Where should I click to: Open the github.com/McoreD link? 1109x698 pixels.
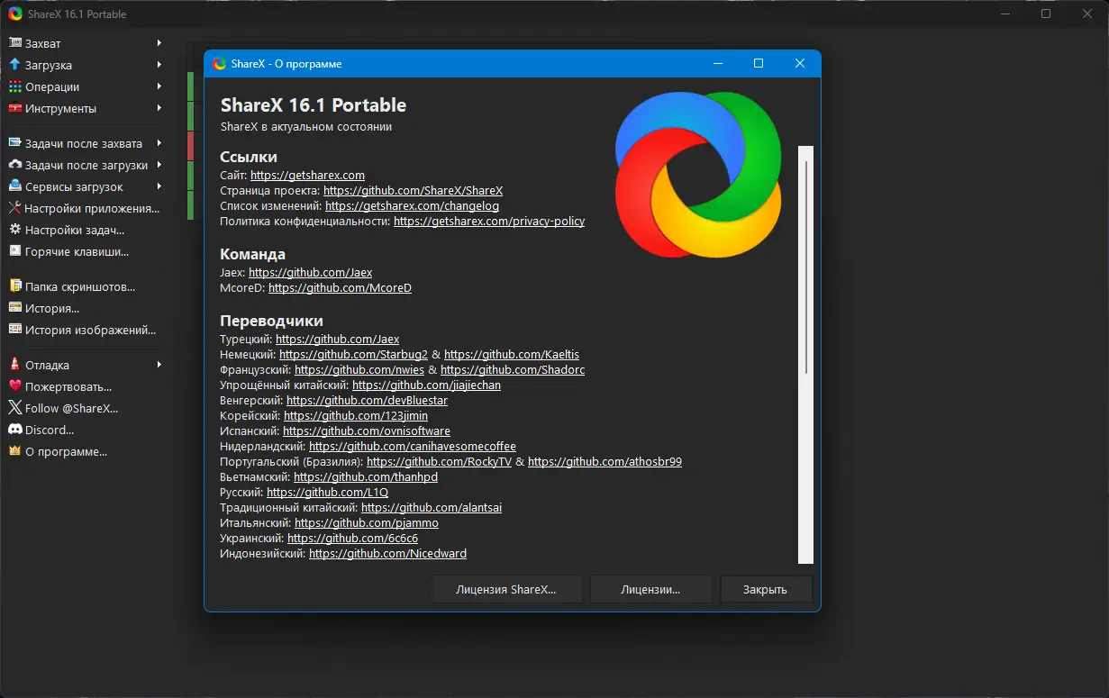pyautogui.click(x=340, y=287)
